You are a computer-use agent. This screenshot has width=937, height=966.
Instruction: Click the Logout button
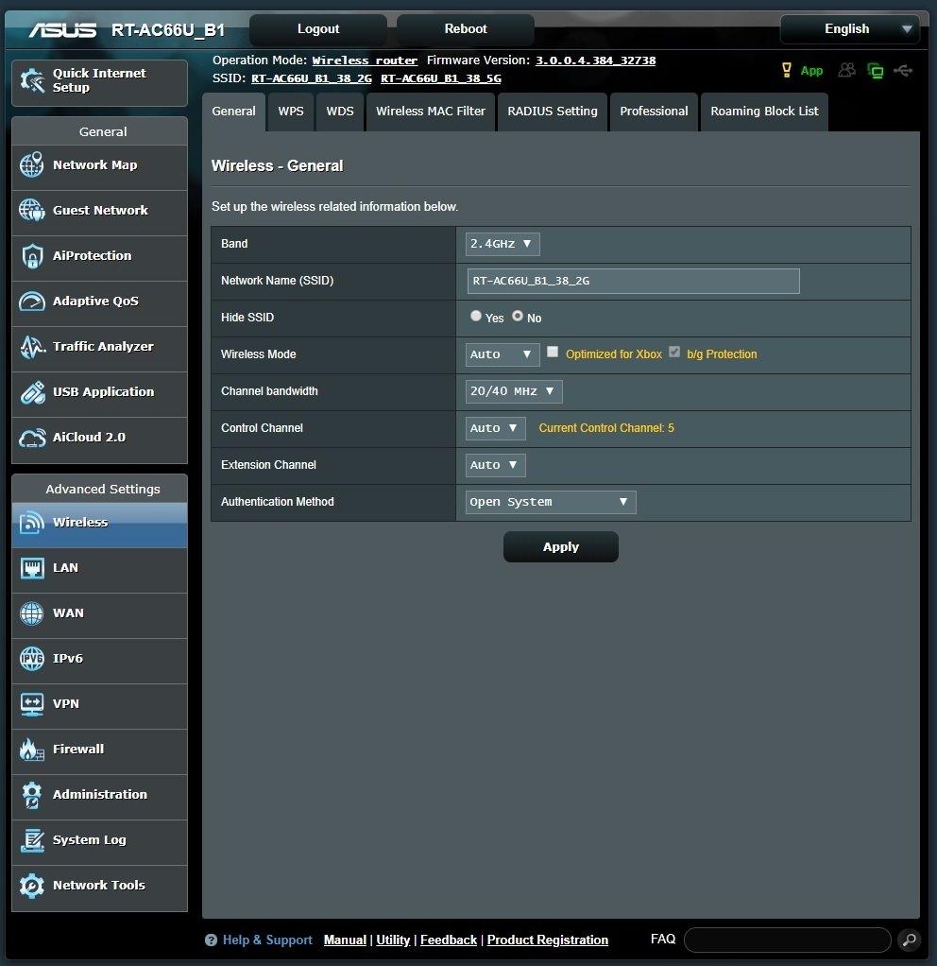click(x=318, y=29)
